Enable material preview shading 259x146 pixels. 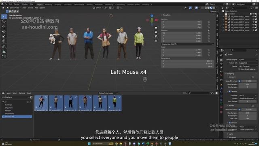[x=211, y=8]
